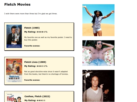Click the star rating for Fletch (1985)

(x=42, y=32)
